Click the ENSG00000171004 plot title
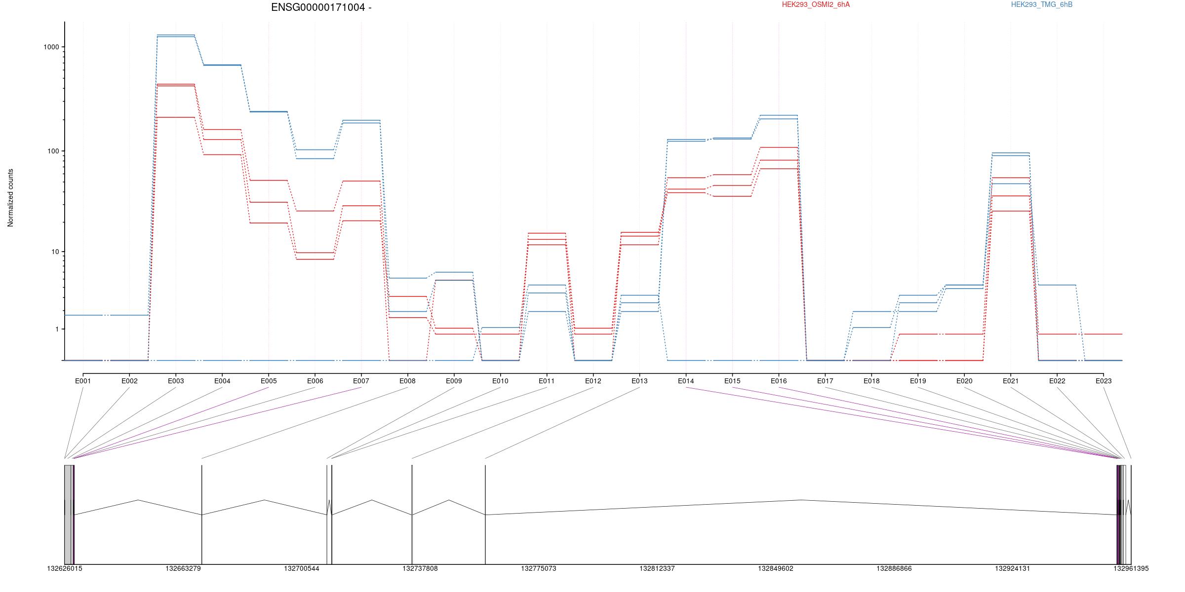This screenshot has height=592, width=1185. (321, 7)
